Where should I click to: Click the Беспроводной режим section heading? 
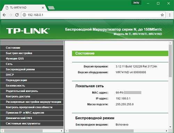(95, 118)
